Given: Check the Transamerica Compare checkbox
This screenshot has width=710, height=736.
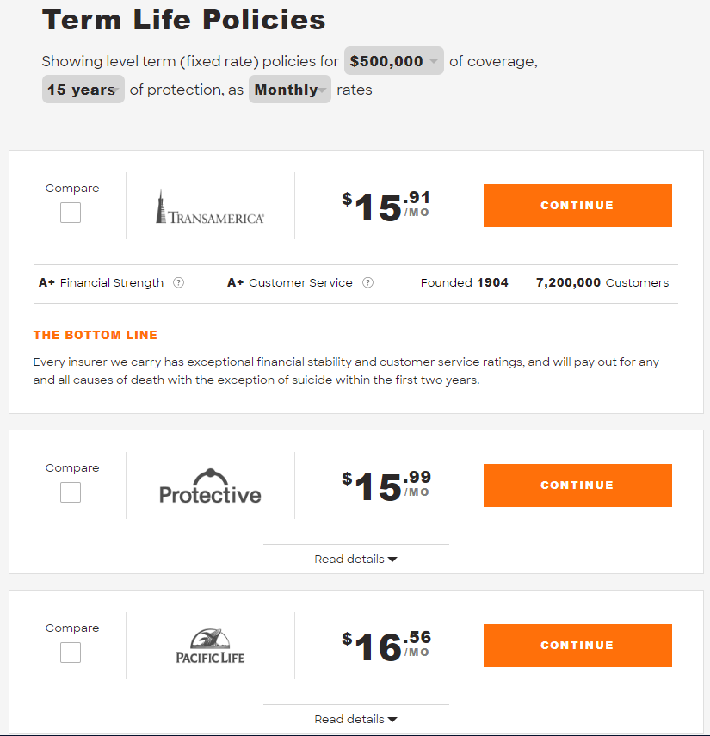Looking at the screenshot, I should [71, 213].
